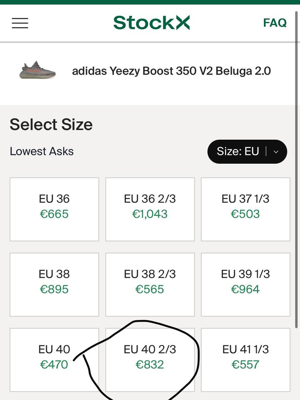Image resolution: width=300 pixels, height=400 pixels.
Task: Pick the EU 38 size tile
Action: [x=54, y=285]
